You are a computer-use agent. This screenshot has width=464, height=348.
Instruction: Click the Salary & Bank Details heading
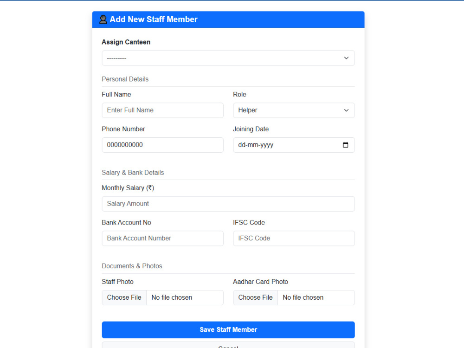(133, 173)
